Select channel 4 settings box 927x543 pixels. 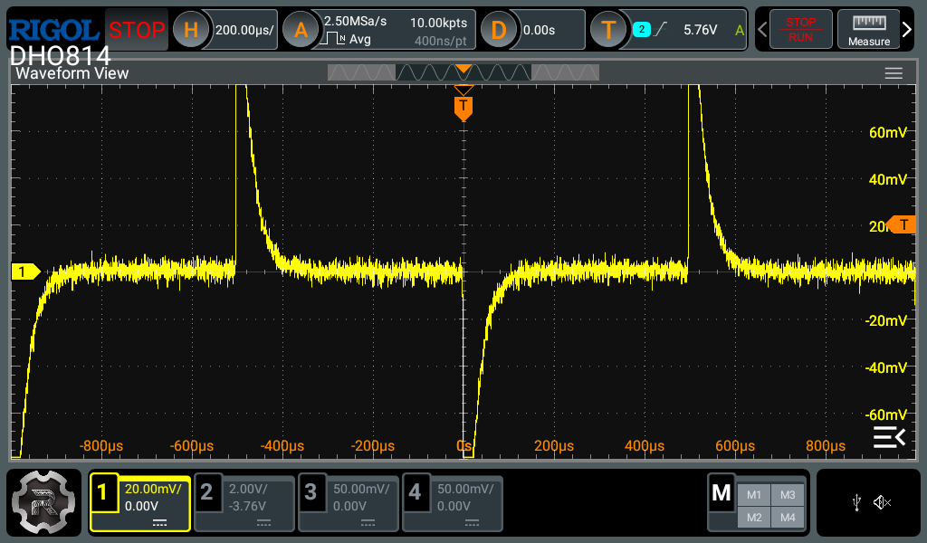(x=452, y=502)
